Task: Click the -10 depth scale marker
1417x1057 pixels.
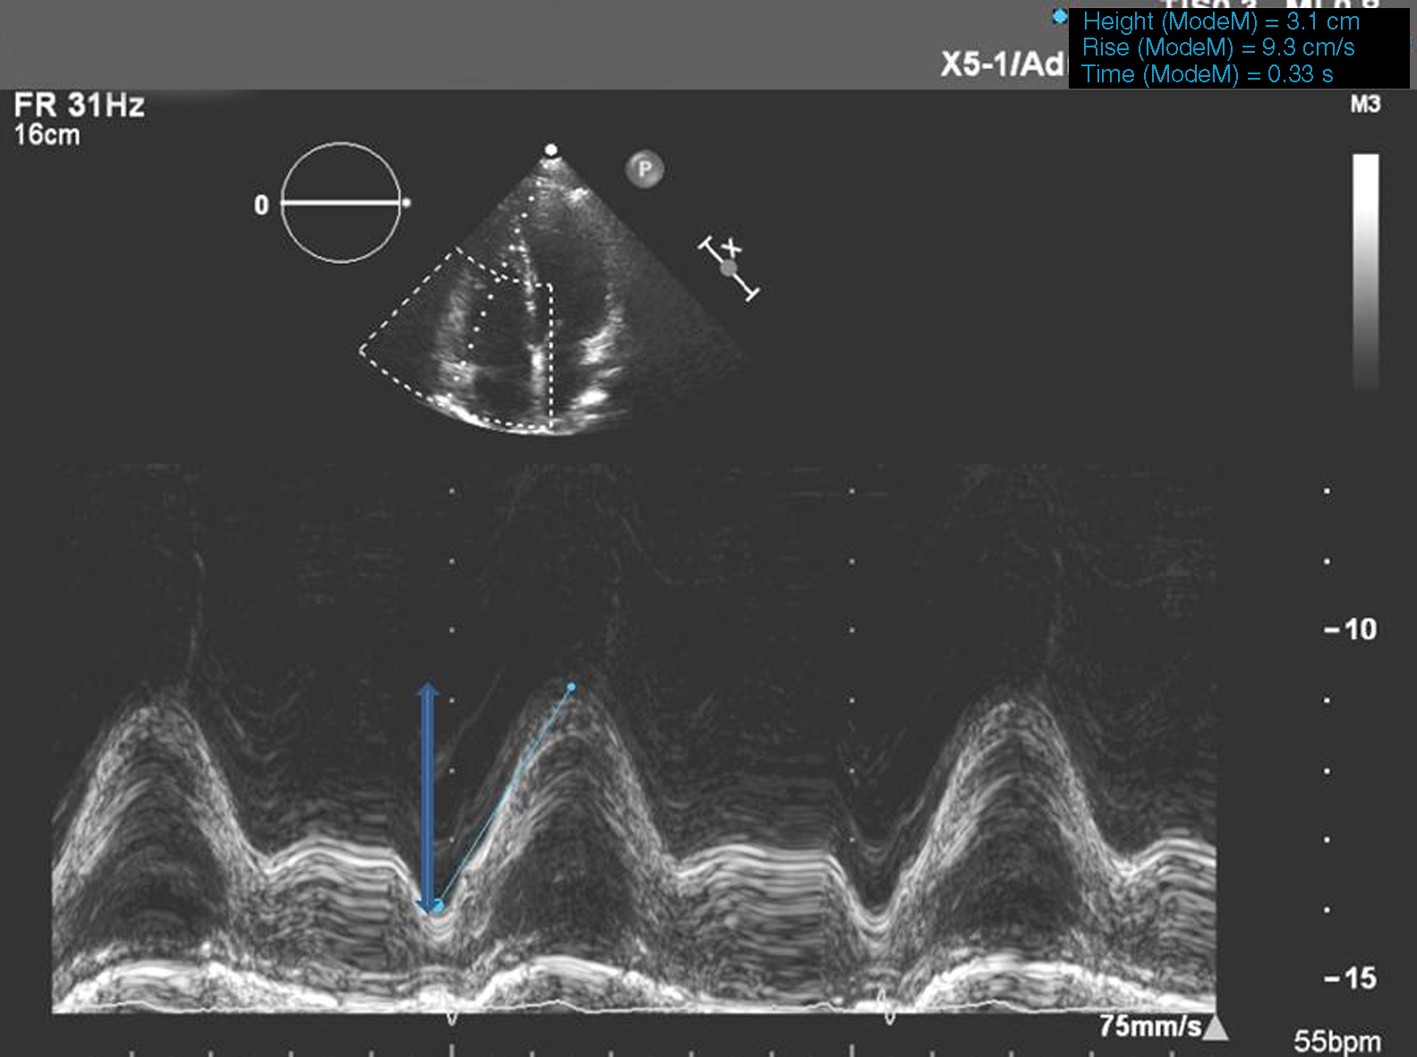Action: click(x=1351, y=630)
